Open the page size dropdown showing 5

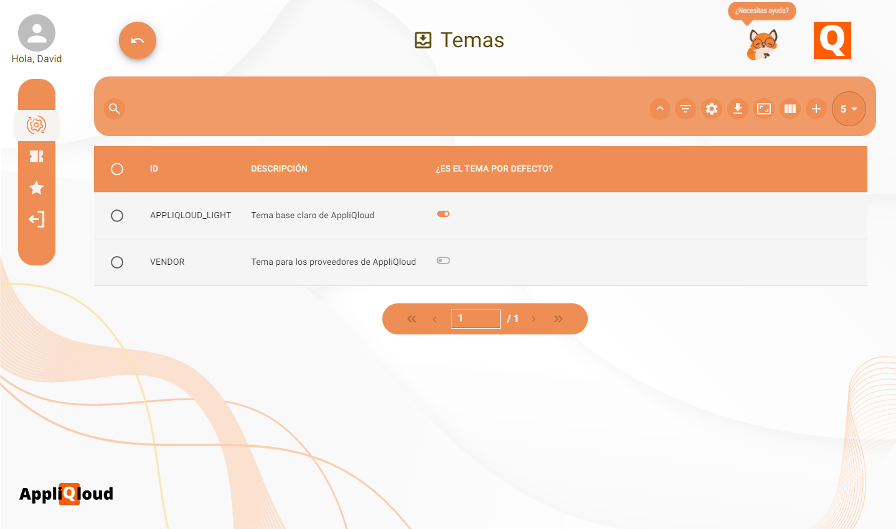849,109
